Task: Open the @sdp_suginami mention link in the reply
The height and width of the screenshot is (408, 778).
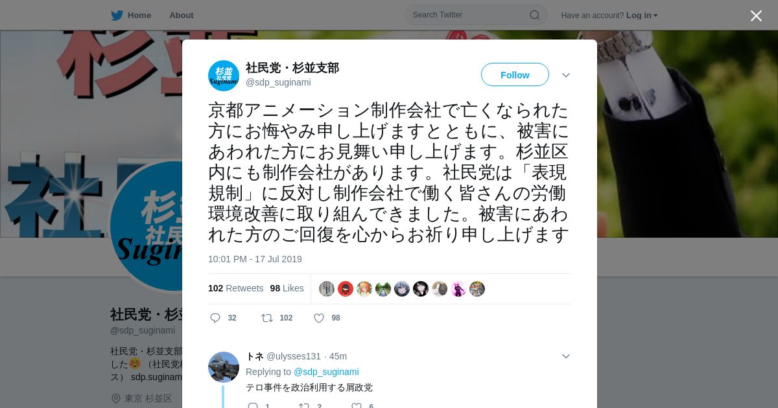Action: (x=326, y=372)
